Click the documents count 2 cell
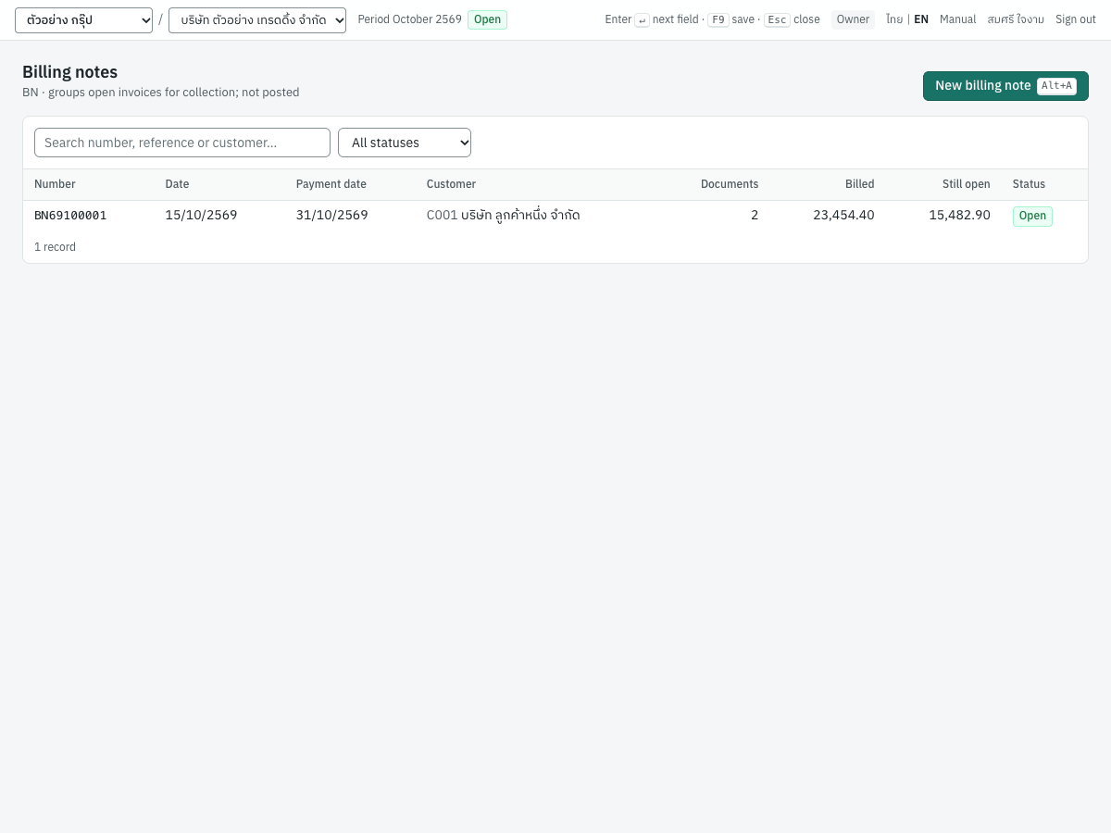This screenshot has width=1111, height=833. [x=755, y=216]
